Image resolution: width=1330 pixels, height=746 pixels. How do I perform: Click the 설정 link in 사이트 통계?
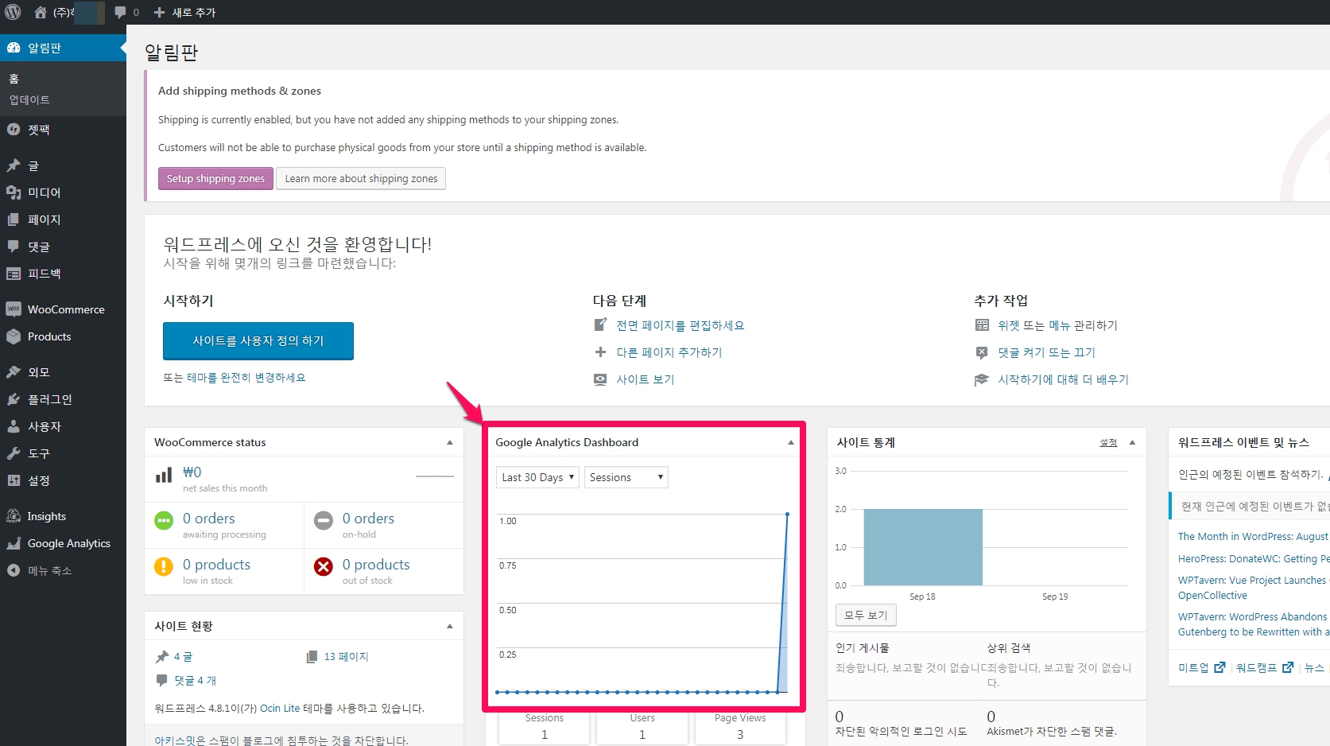click(x=1108, y=442)
